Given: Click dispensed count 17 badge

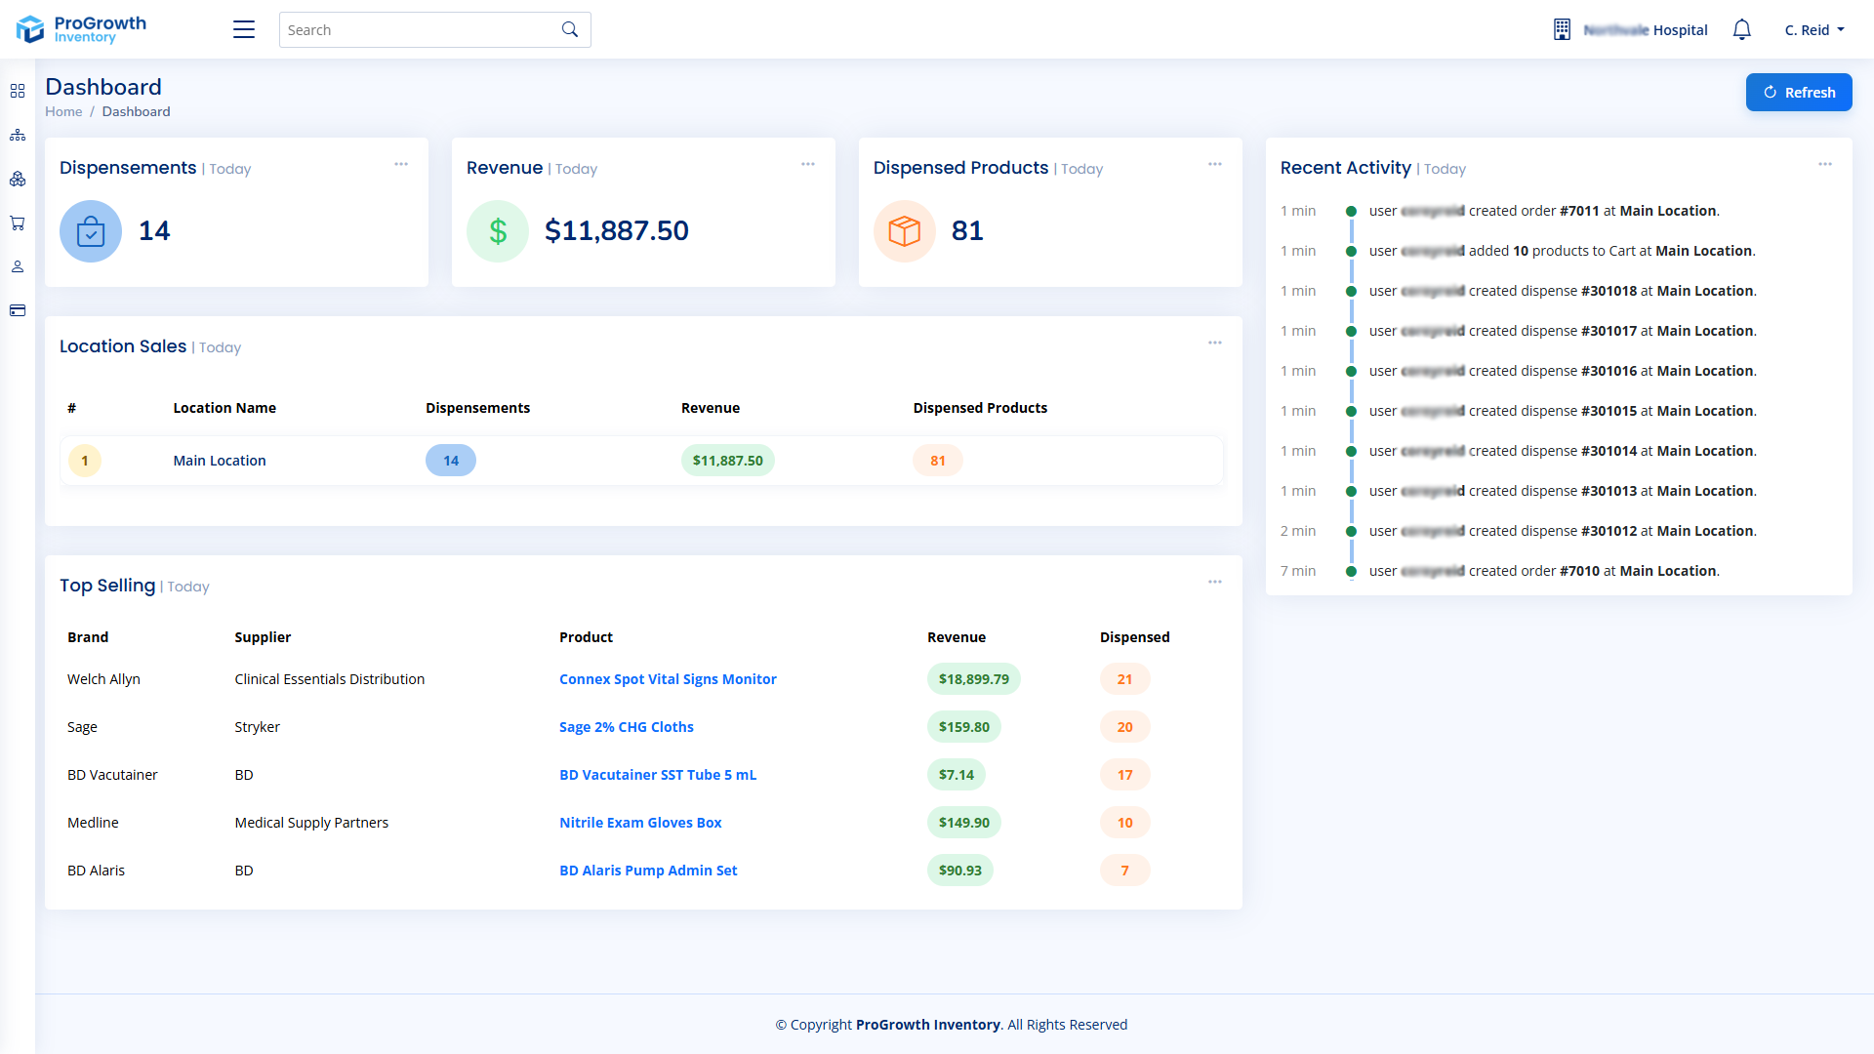Looking at the screenshot, I should pos(1125,775).
